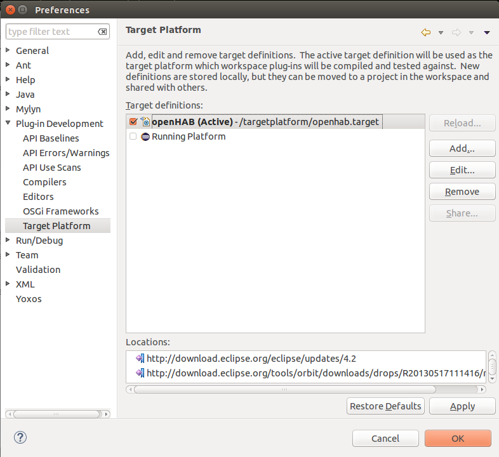Click the orbit downloads location icon
The image size is (499, 457).
140,373
